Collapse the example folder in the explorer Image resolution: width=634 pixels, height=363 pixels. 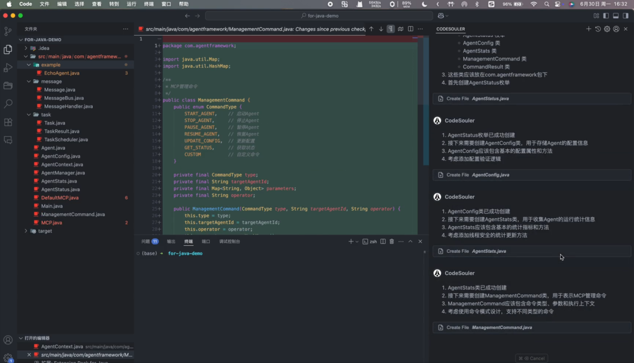28,65
